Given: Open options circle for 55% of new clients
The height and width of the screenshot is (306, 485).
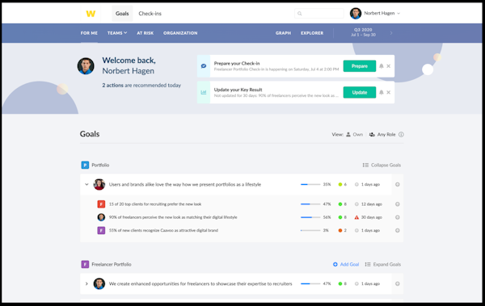Looking at the screenshot, I should click(398, 230).
